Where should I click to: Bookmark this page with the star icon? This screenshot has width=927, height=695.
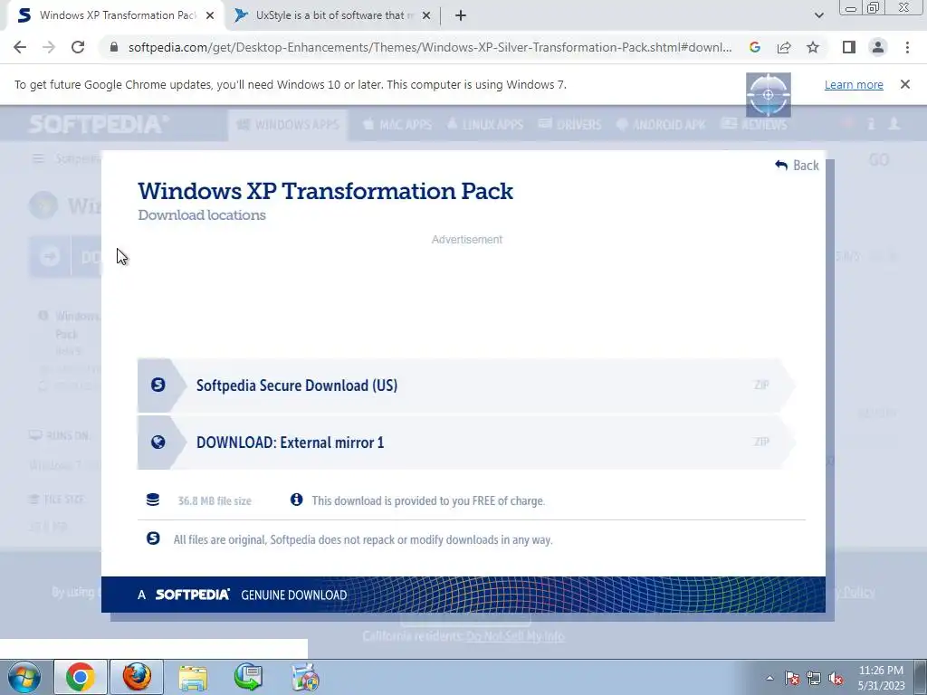pos(813,47)
